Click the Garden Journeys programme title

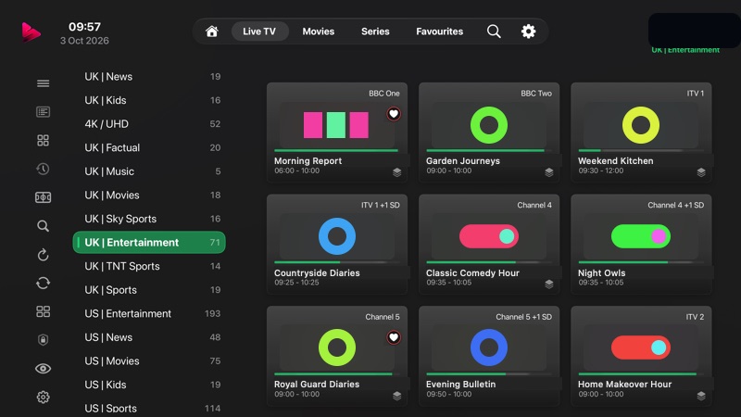point(462,160)
